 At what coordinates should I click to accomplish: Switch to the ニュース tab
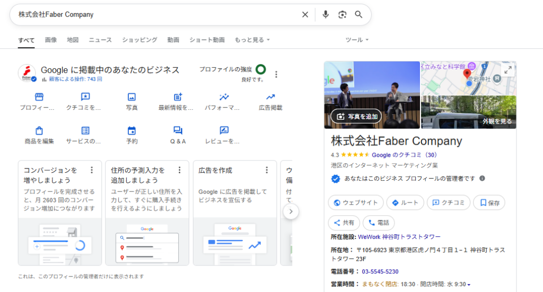100,40
